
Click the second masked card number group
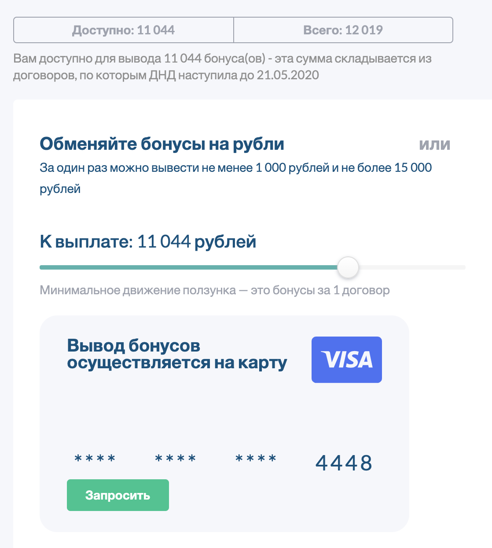pos(176,459)
